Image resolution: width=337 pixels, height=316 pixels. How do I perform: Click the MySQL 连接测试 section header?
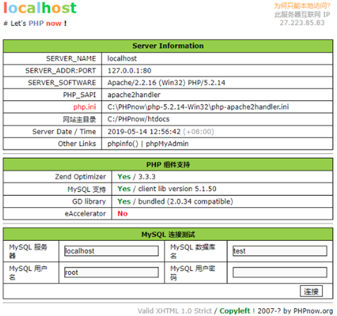tap(168, 235)
